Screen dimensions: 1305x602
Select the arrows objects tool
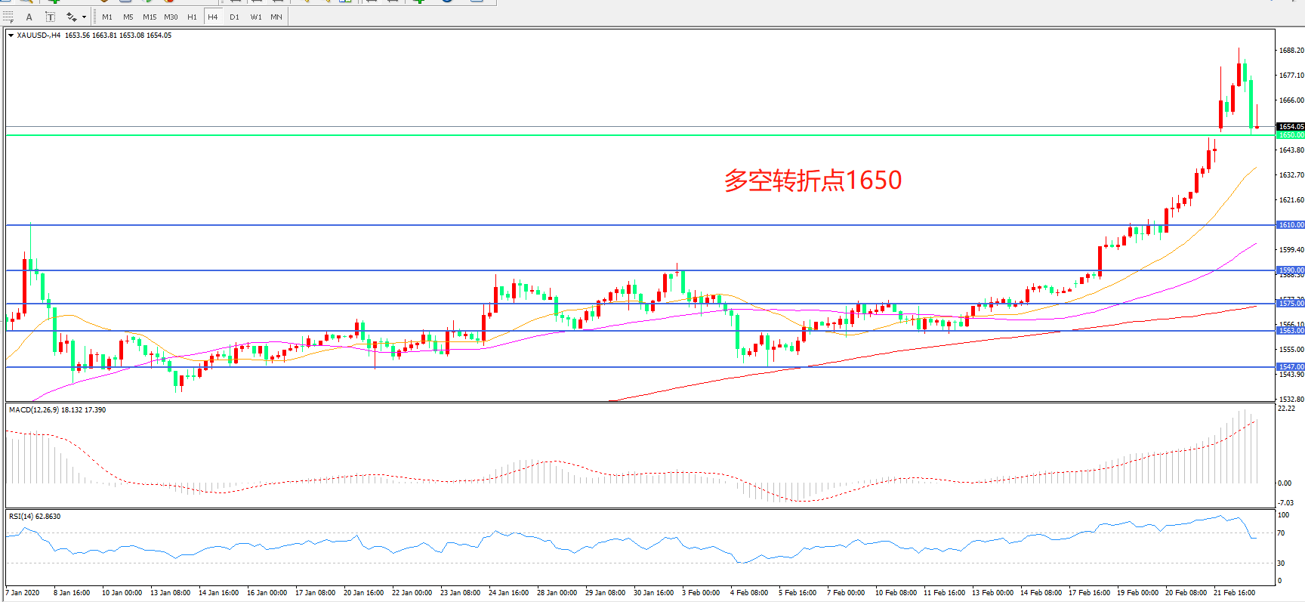72,17
